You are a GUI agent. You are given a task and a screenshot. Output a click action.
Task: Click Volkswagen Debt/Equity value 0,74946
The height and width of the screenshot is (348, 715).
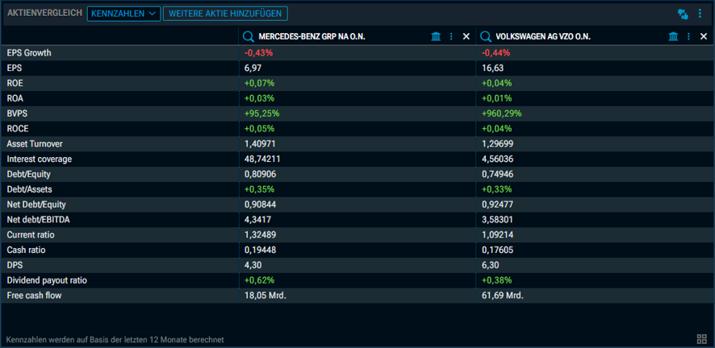pyautogui.click(x=497, y=174)
